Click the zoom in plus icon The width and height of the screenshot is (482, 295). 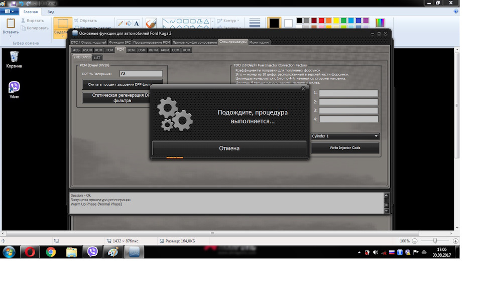tap(455, 241)
